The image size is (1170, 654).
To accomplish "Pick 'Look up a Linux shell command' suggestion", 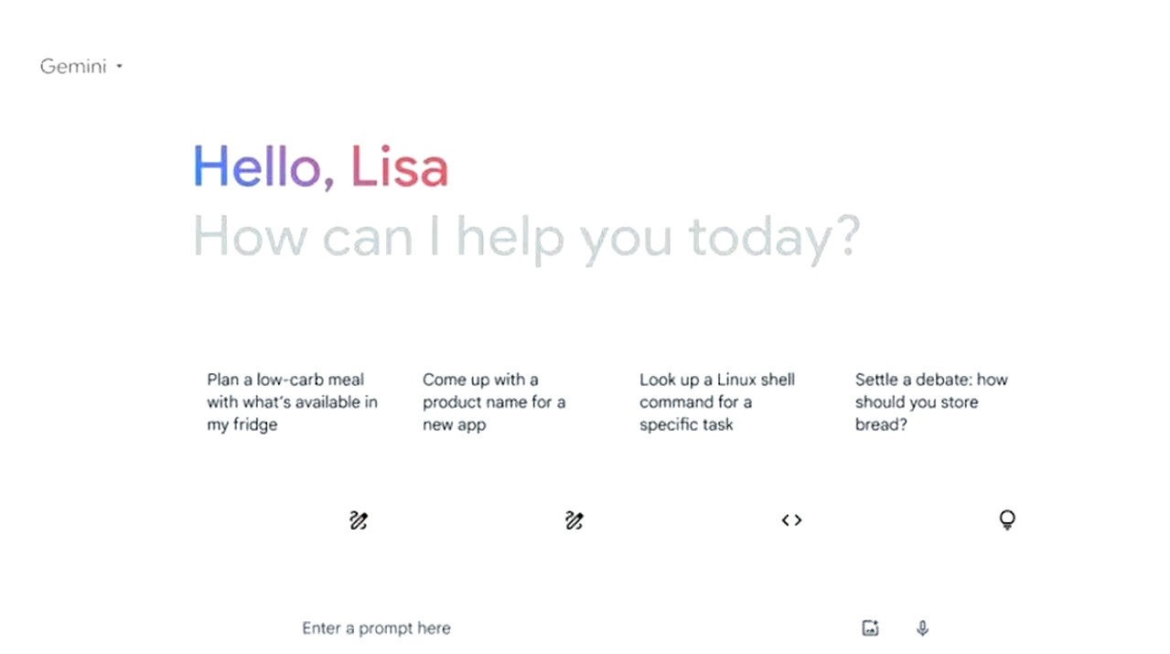I will tap(717, 380).
